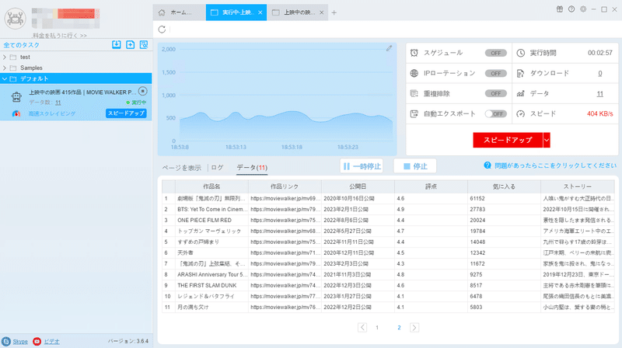Select the ONE PIECE FILM RED cell
The height and width of the screenshot is (348, 622).
click(x=211, y=220)
